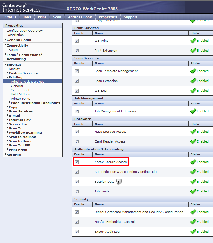Toggle the Job Limits checkbox
Image resolution: width=213 pixels, height=243 pixels.
pyautogui.click(x=77, y=191)
